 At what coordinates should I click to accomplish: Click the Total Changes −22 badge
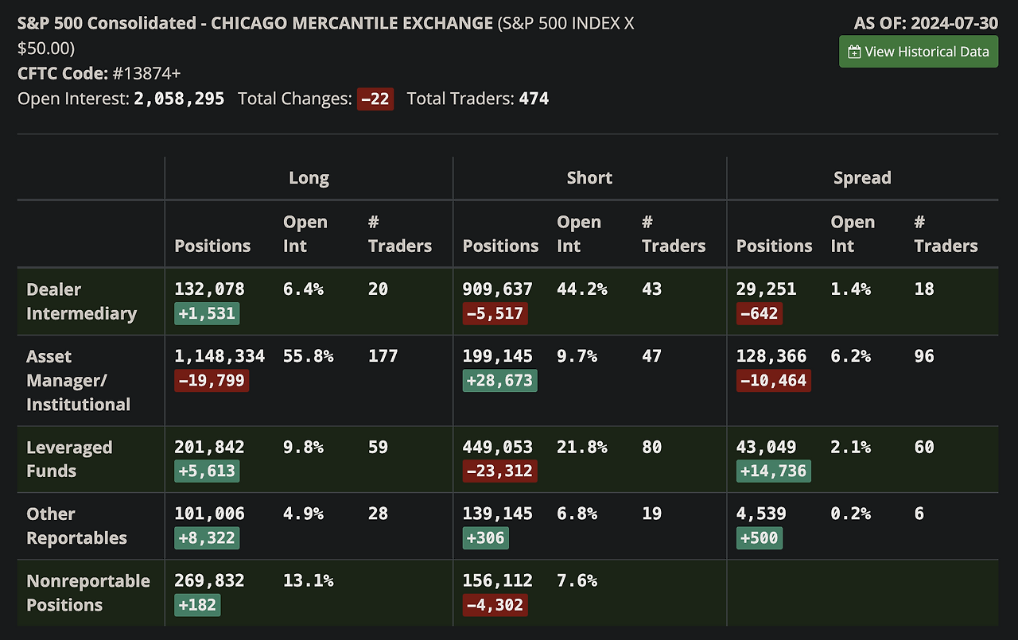click(x=375, y=99)
